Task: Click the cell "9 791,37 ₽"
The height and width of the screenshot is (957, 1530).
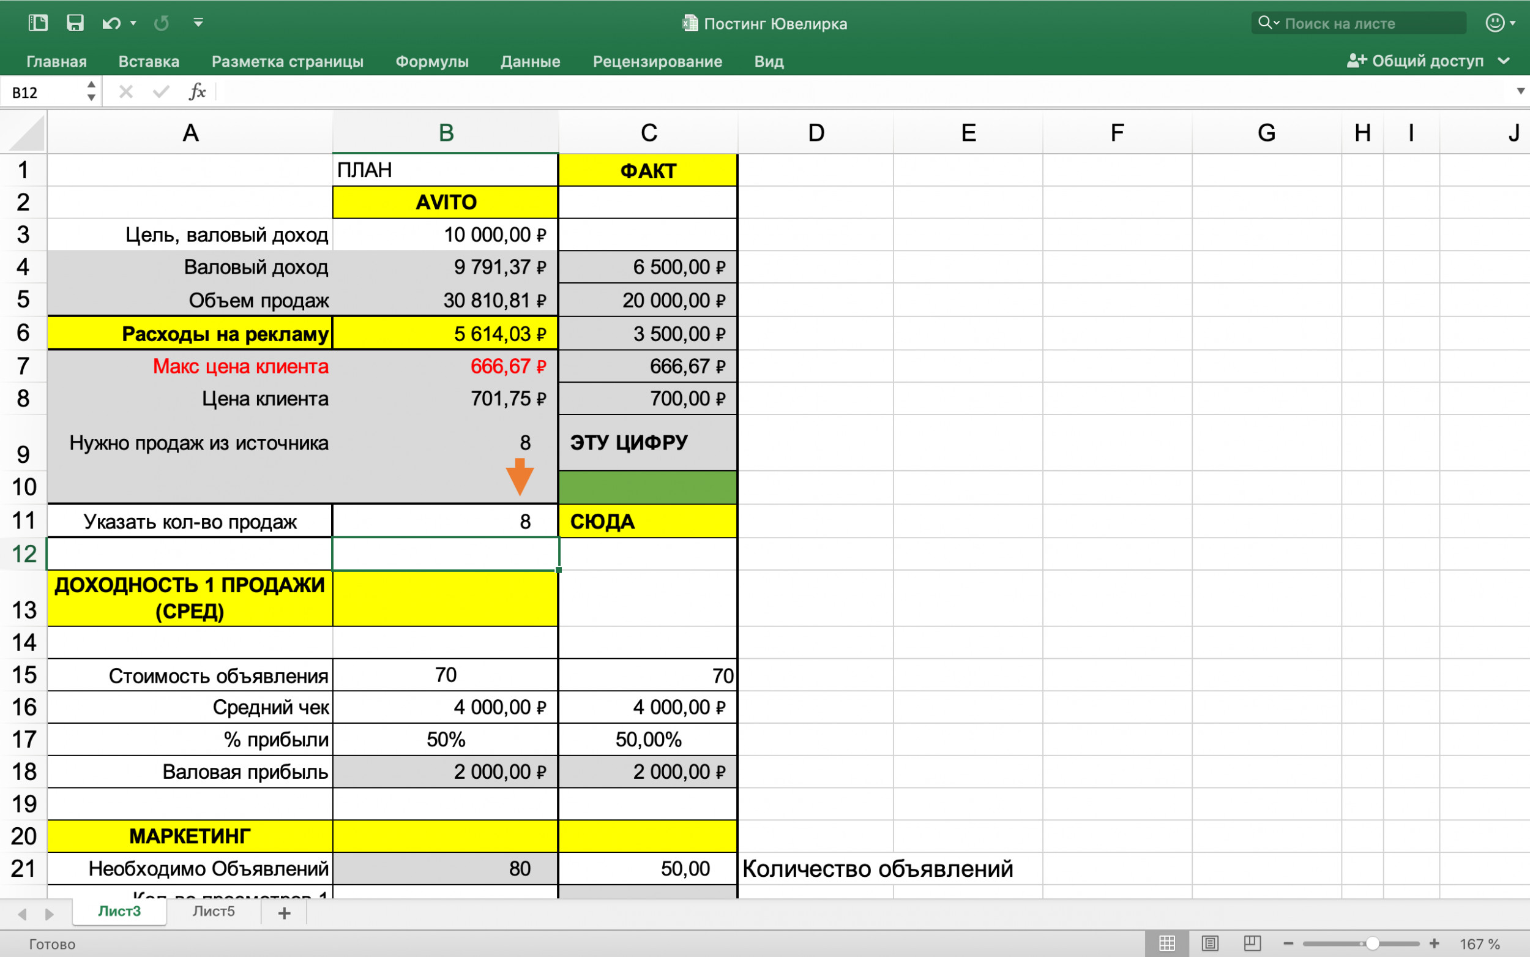Action: tap(446, 266)
